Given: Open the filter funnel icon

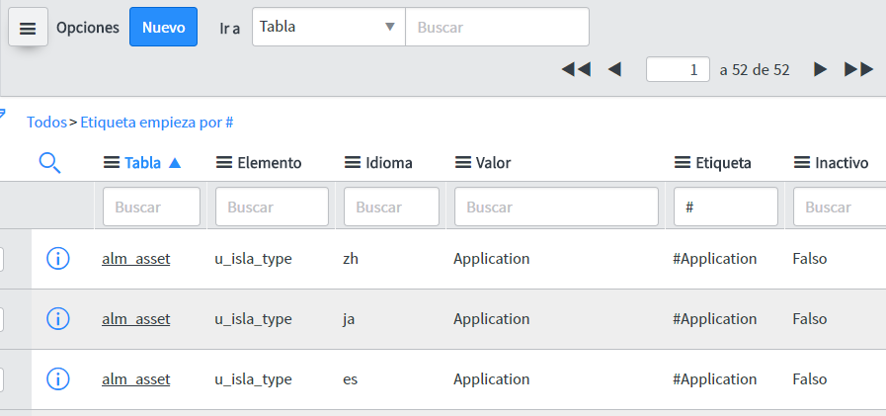Looking at the screenshot, I should pyautogui.click(x=2, y=115).
